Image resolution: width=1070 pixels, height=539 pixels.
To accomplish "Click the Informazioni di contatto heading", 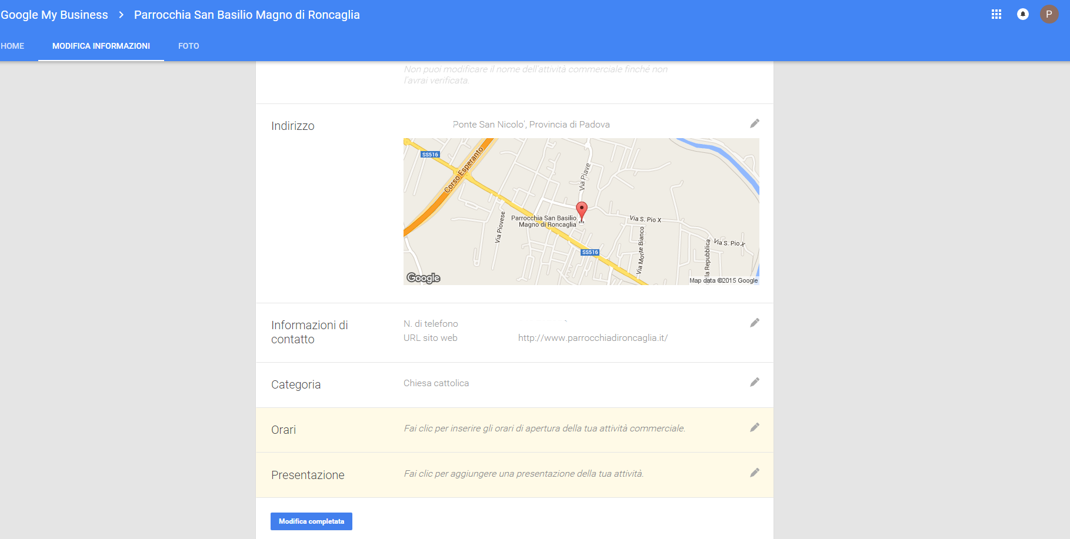I will coord(309,332).
